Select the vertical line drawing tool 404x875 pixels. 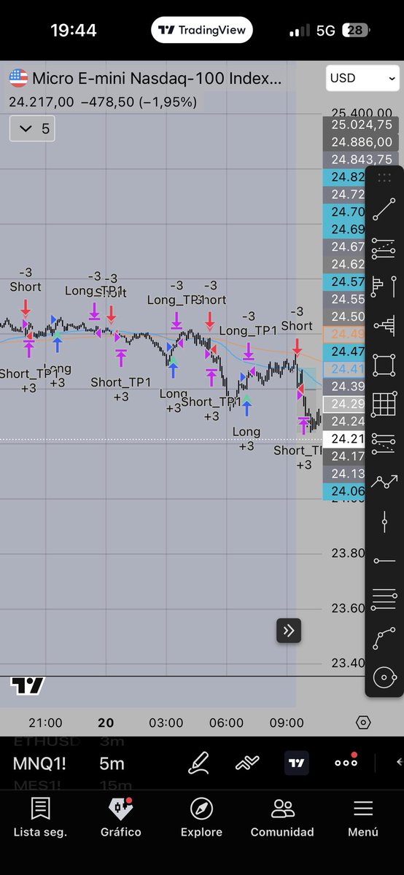pyautogui.click(x=384, y=521)
